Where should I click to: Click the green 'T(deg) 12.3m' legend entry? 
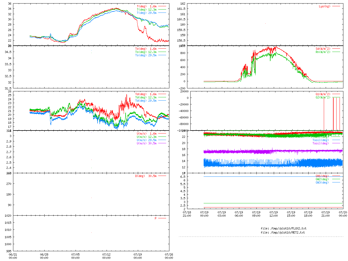click(x=151, y=10)
